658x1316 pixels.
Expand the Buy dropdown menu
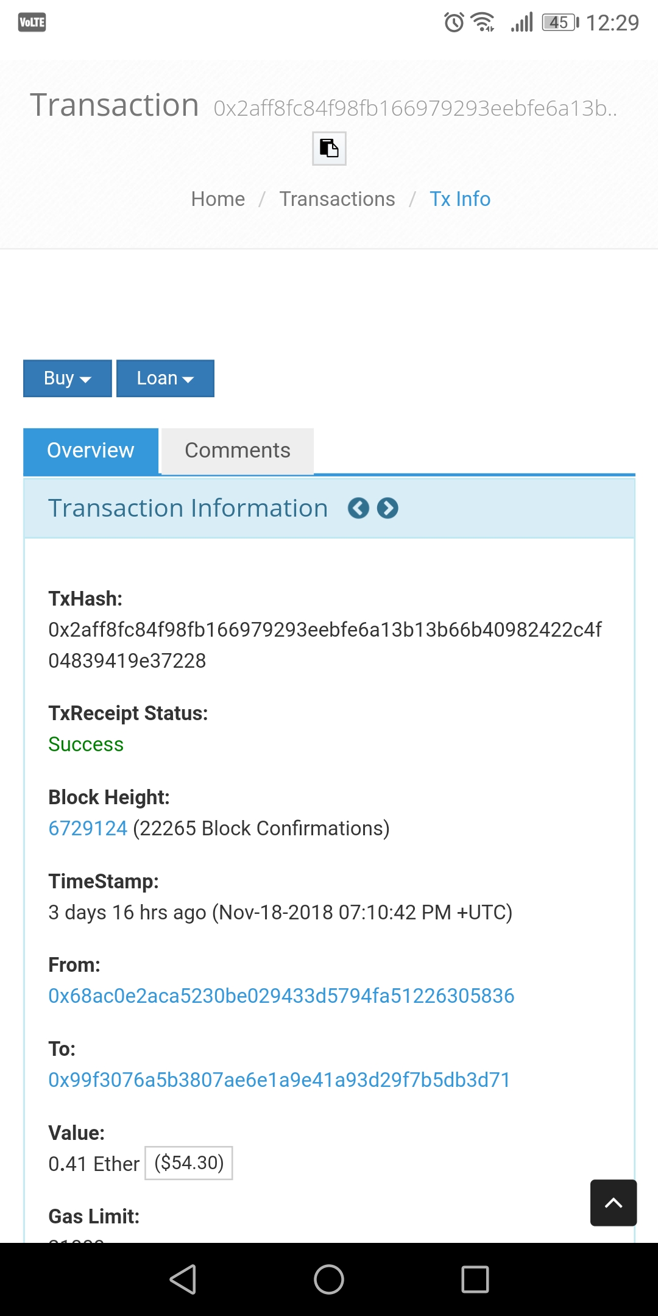(x=68, y=378)
